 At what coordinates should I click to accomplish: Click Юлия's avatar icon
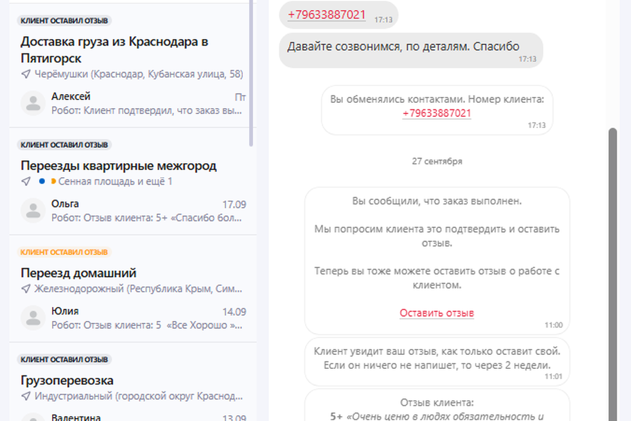(33, 318)
